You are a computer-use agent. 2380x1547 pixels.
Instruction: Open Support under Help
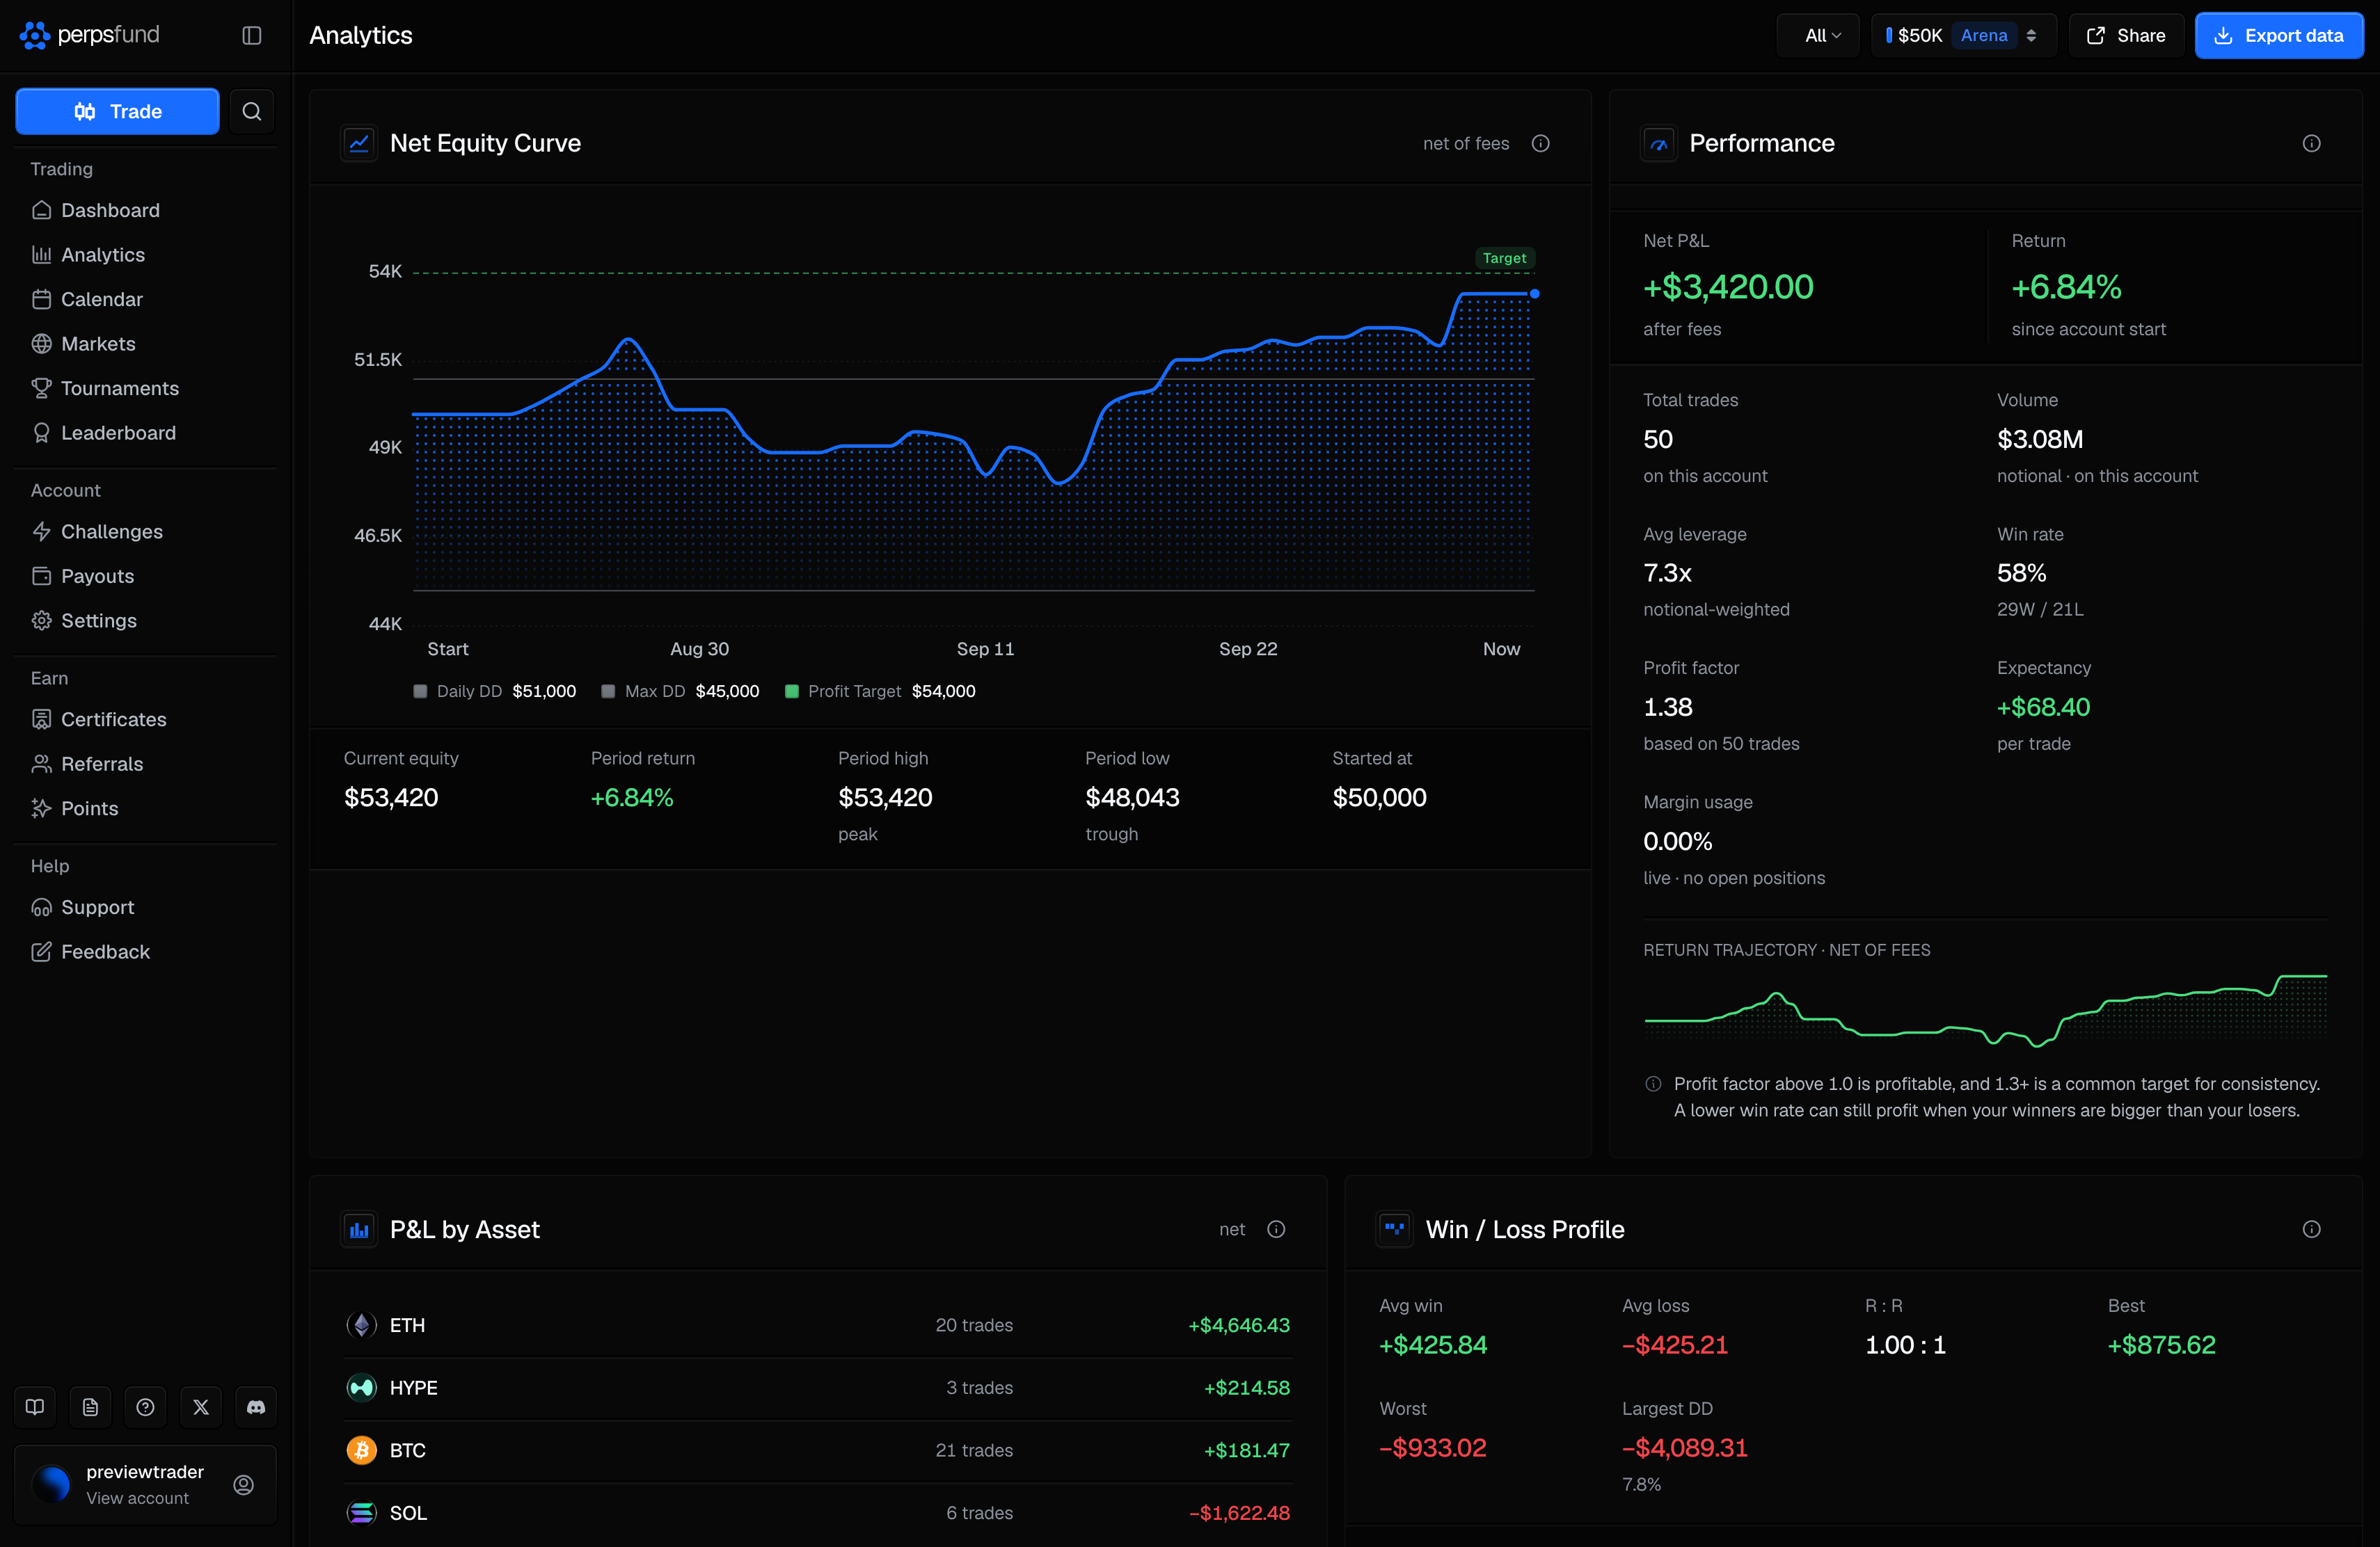145,908
